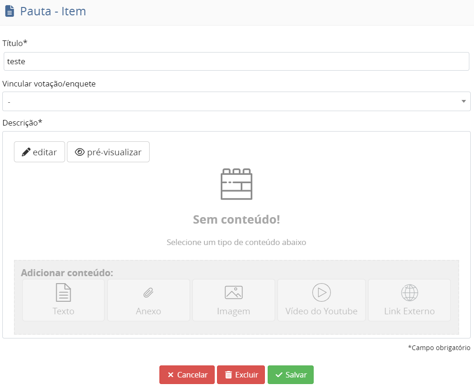Viewport: 474px width, 391px height.
Task: Click the Título* field label
Action: tap(15, 43)
